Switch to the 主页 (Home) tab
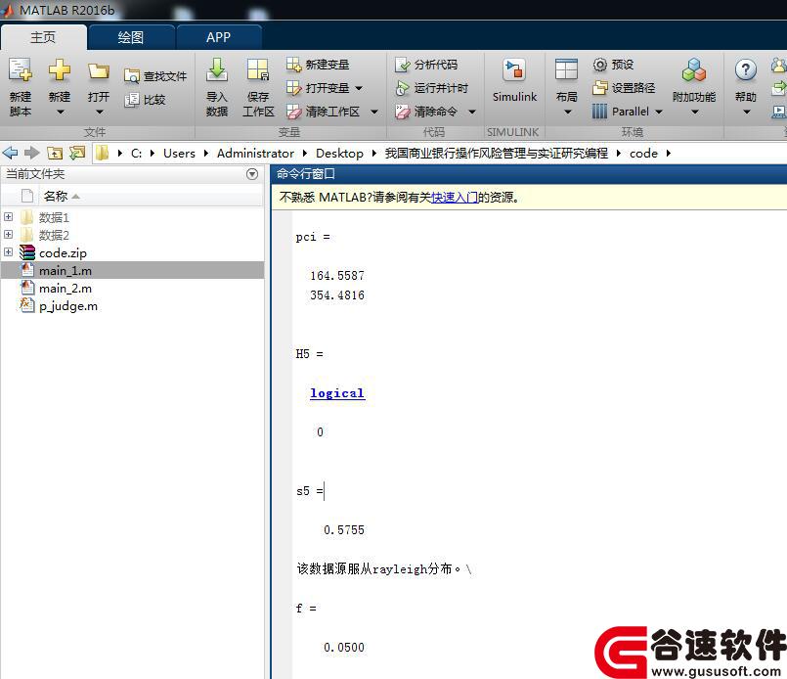Image resolution: width=787 pixels, height=679 pixels. 43,37
